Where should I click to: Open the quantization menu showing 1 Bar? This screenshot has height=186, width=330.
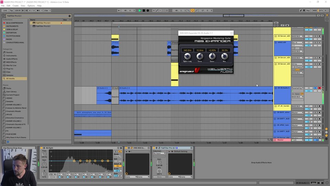click(x=47, y=10)
